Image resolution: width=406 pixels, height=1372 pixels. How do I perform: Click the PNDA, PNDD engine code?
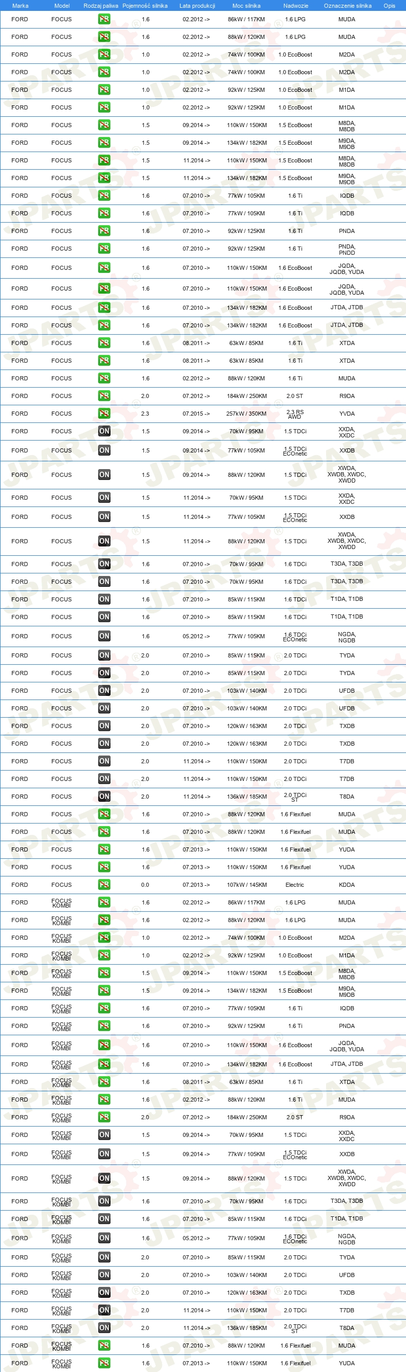[347, 249]
